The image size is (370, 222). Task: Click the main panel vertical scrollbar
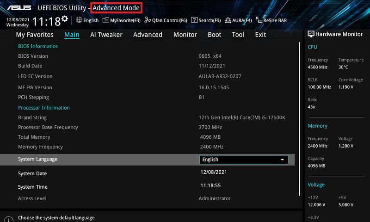[299, 119]
